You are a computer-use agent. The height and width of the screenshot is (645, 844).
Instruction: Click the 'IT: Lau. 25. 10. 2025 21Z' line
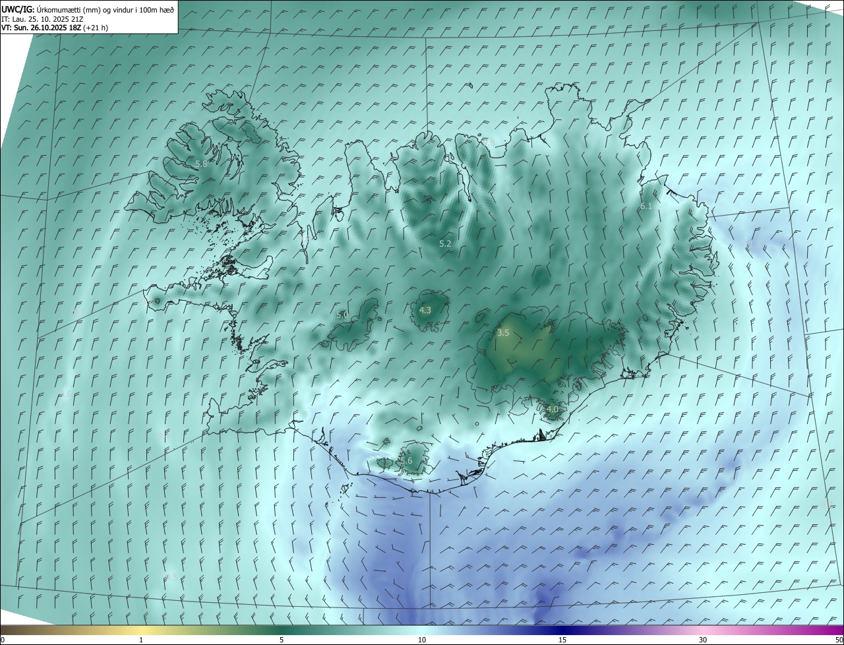click(42, 19)
